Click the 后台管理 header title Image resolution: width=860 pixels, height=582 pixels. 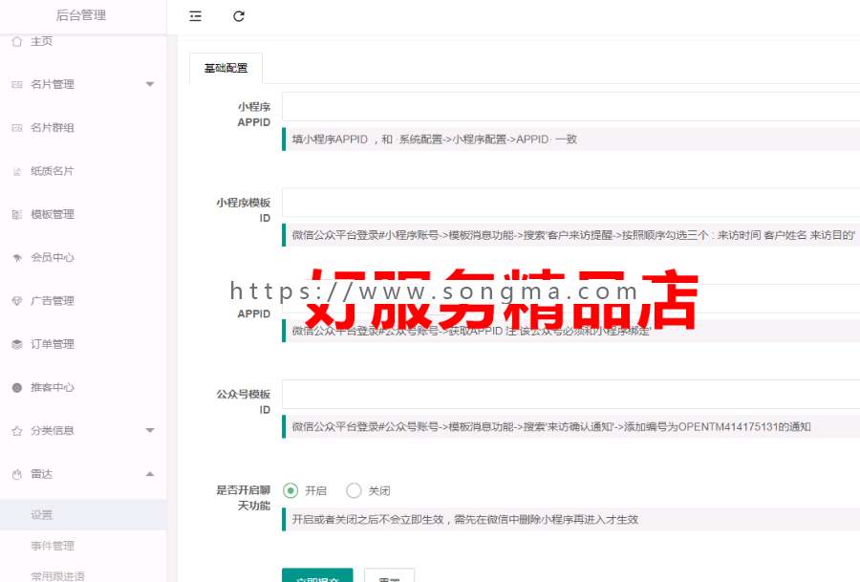pyautogui.click(x=81, y=15)
